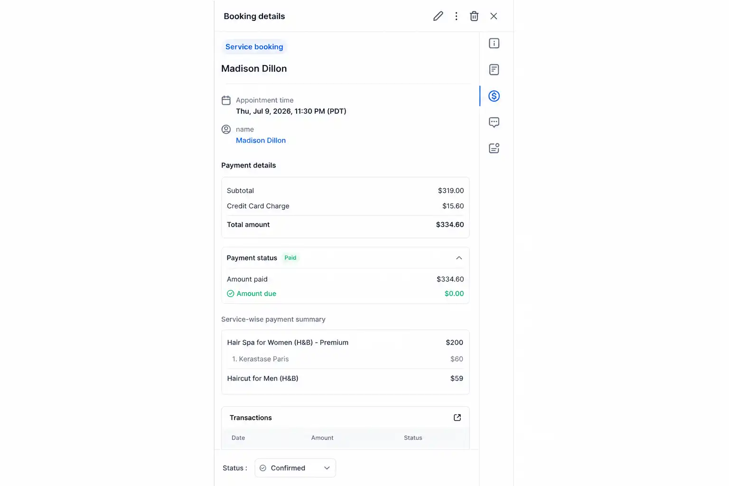Select the Haircut for Men (H&B) row
729x486 pixels.
345,379
